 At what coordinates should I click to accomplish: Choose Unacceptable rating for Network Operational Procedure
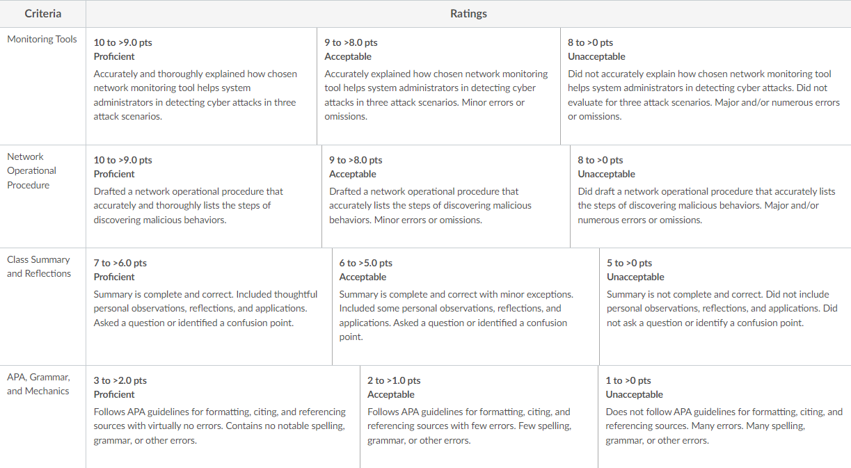coord(710,196)
